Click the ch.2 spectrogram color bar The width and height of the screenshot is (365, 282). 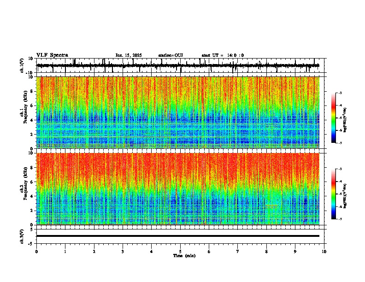pyautogui.click(x=333, y=194)
